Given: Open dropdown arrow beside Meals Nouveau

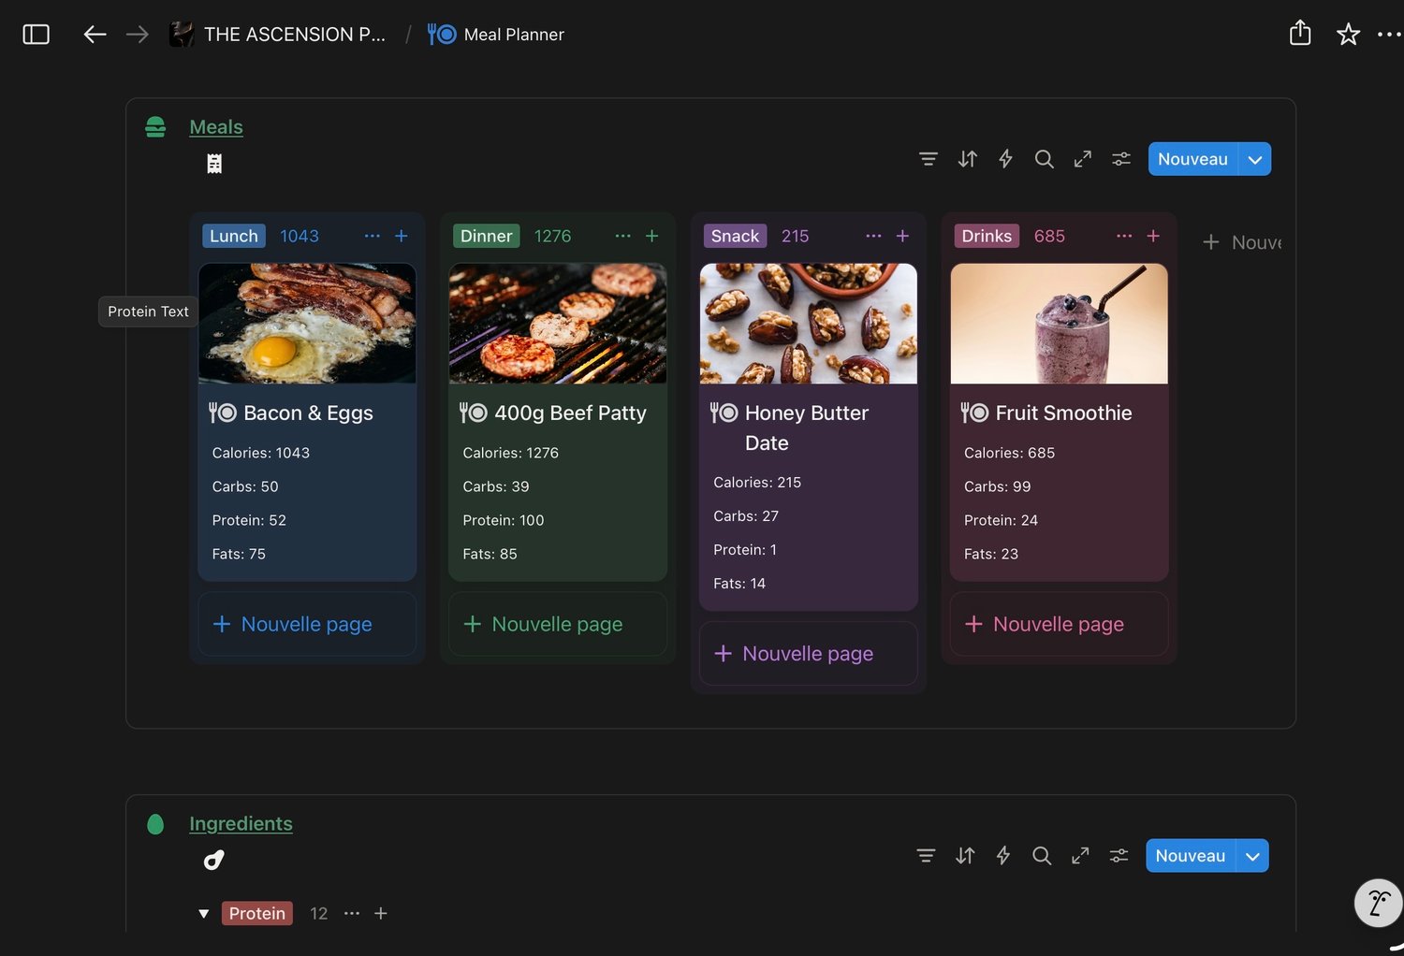Looking at the screenshot, I should pyautogui.click(x=1255, y=159).
